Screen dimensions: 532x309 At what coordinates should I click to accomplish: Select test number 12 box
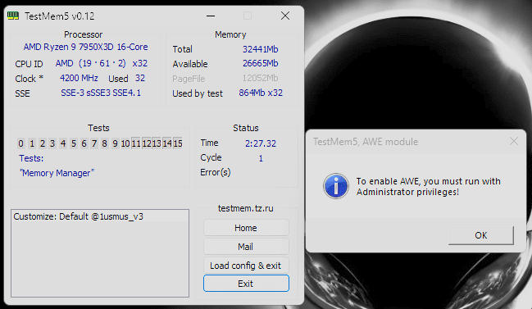(147, 143)
